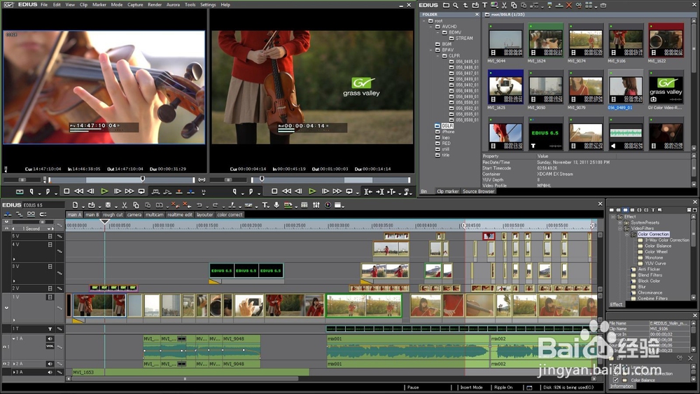Toggle the Color Balance checkbox in the Information panel

point(616,380)
